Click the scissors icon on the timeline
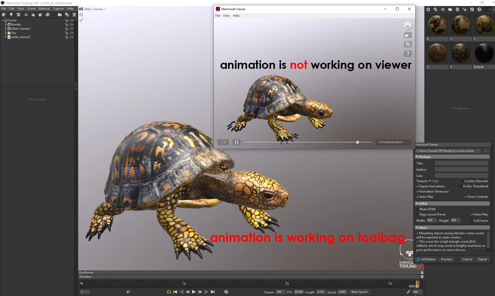Screen dimensions: 495x296 tap(128, 292)
